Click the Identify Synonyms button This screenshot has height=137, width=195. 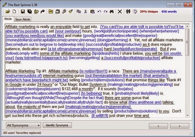click(x=57, y=125)
